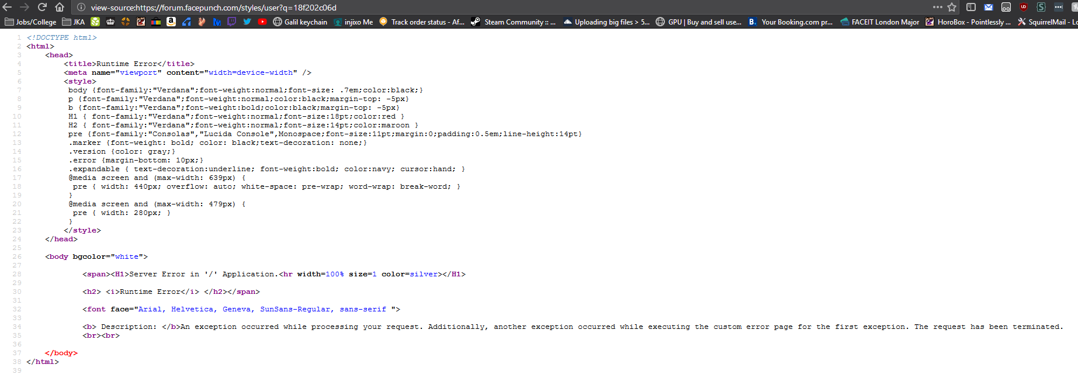Click the pre Consolas font CSS line
Viewport: 1078px width, 378px height.
coord(325,134)
